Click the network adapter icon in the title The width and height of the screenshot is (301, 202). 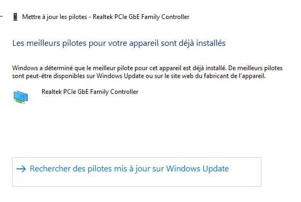coord(15,17)
